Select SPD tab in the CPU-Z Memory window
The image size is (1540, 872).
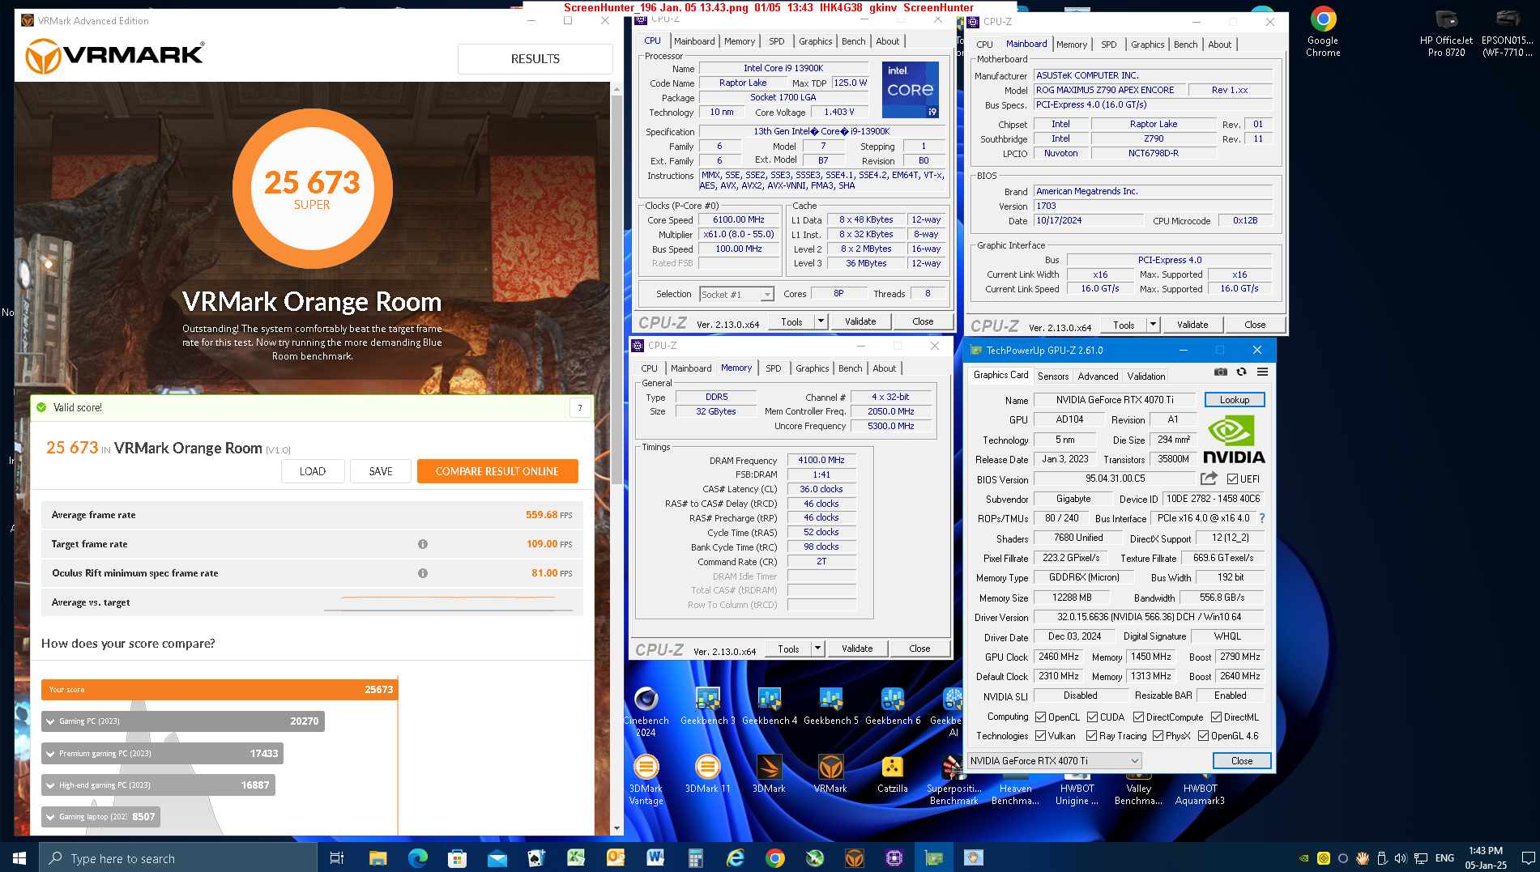tap(773, 368)
